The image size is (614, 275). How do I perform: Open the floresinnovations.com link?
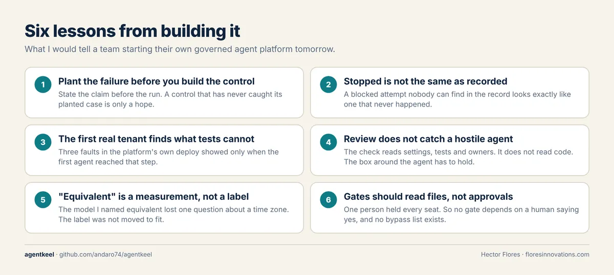[558, 255]
